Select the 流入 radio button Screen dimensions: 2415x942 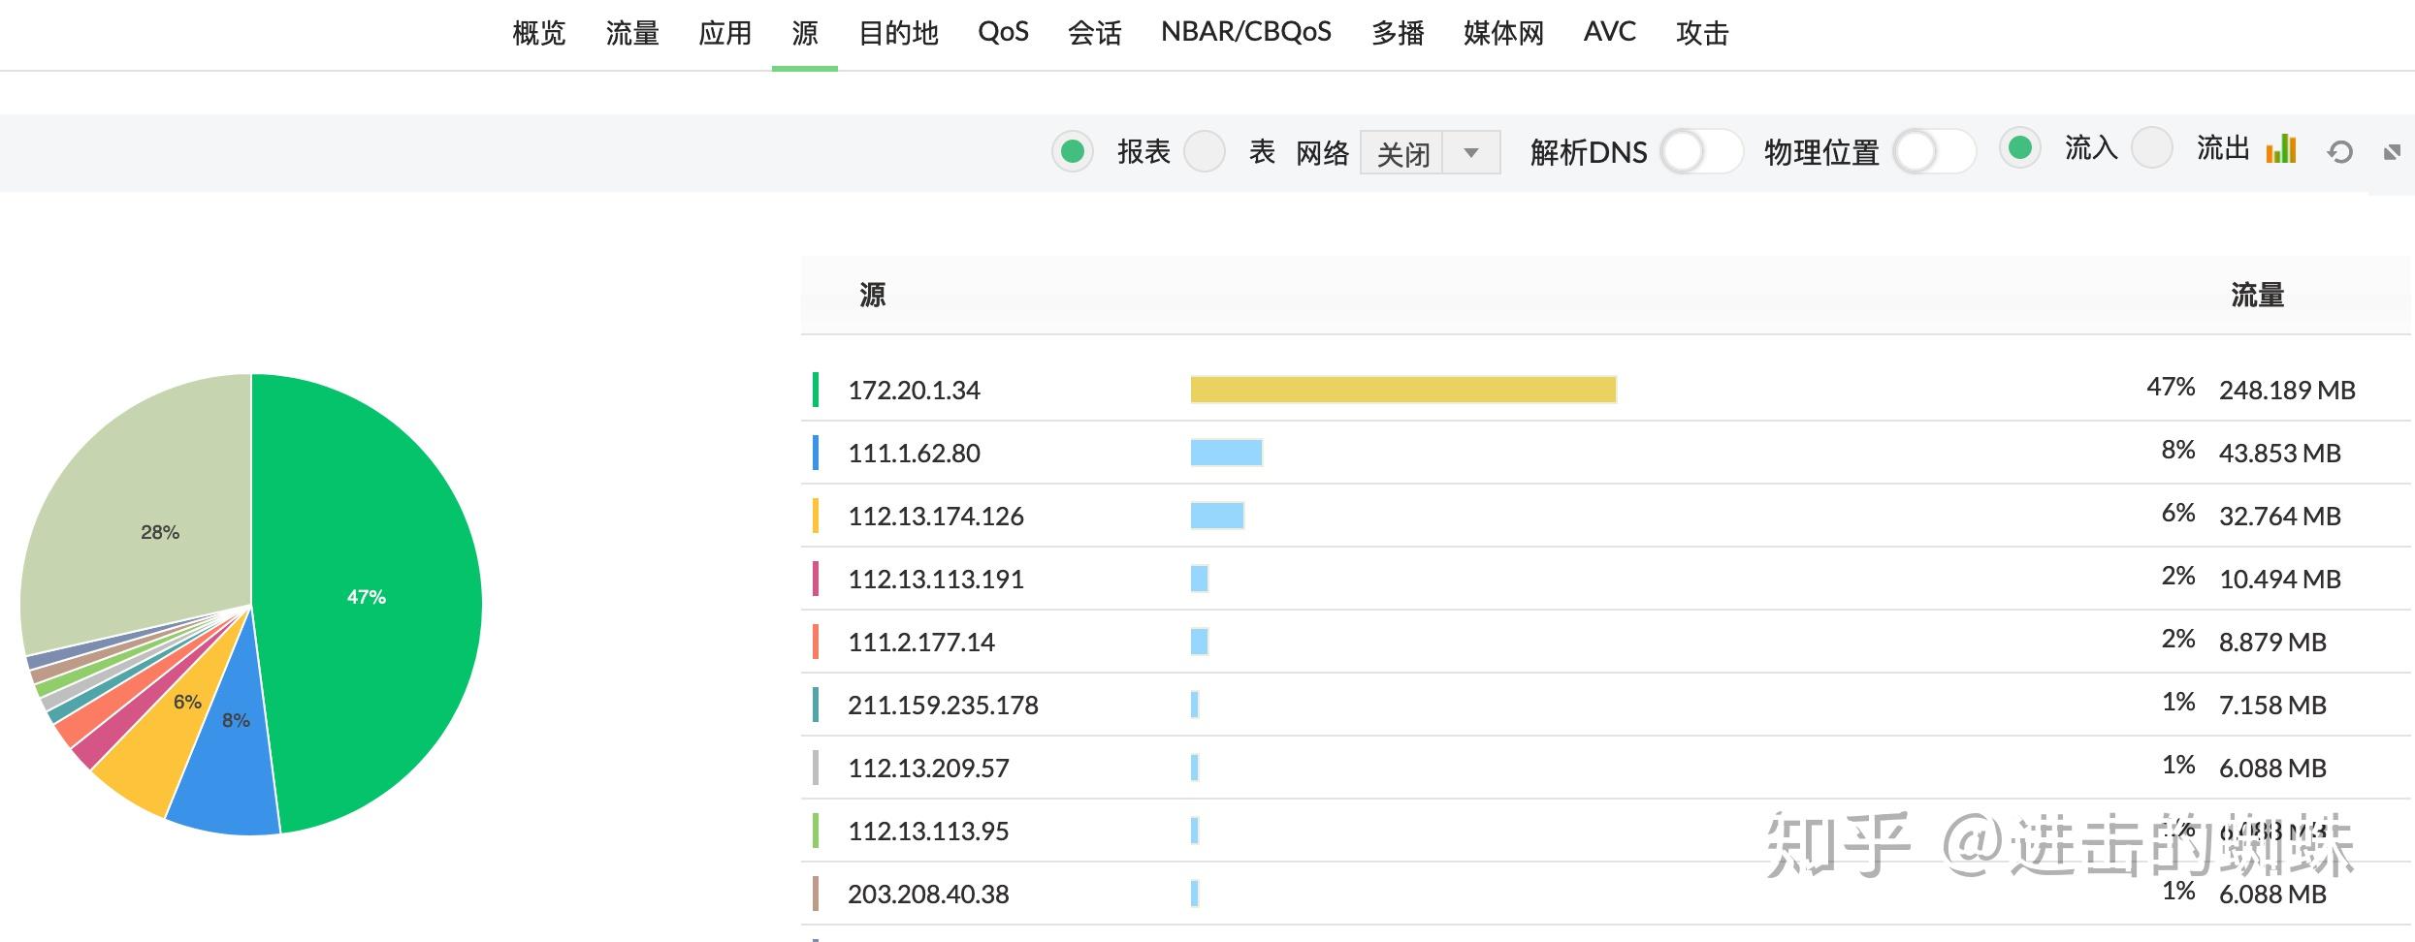click(2020, 148)
